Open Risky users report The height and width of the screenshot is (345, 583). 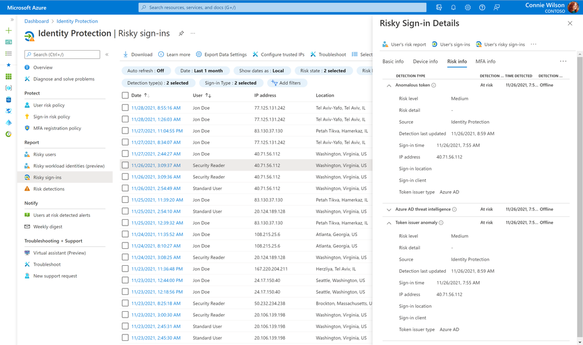pyautogui.click(x=44, y=154)
